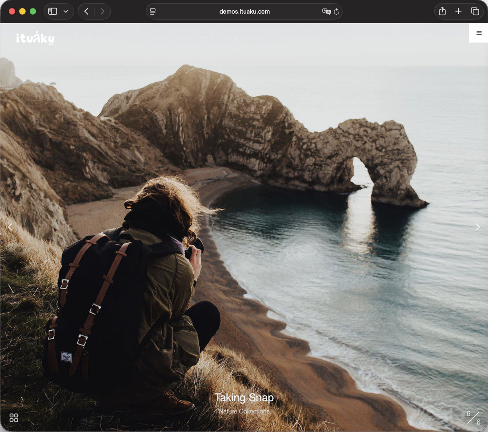The image size is (488, 432).
Task: Show the tab overview
Action: click(475, 12)
